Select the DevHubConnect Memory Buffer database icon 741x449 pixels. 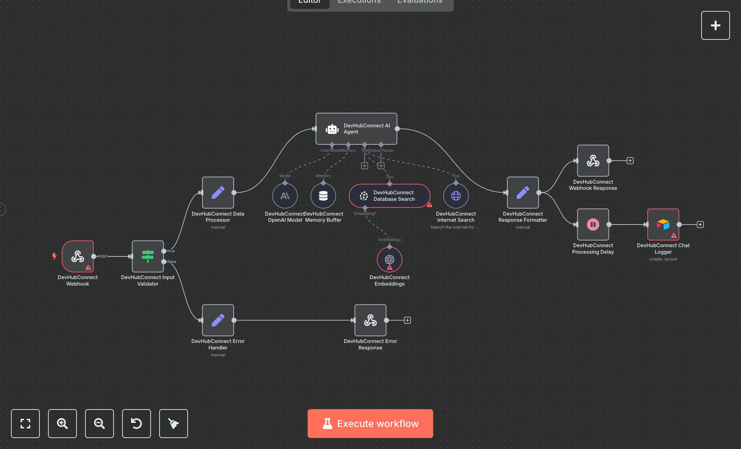324,196
